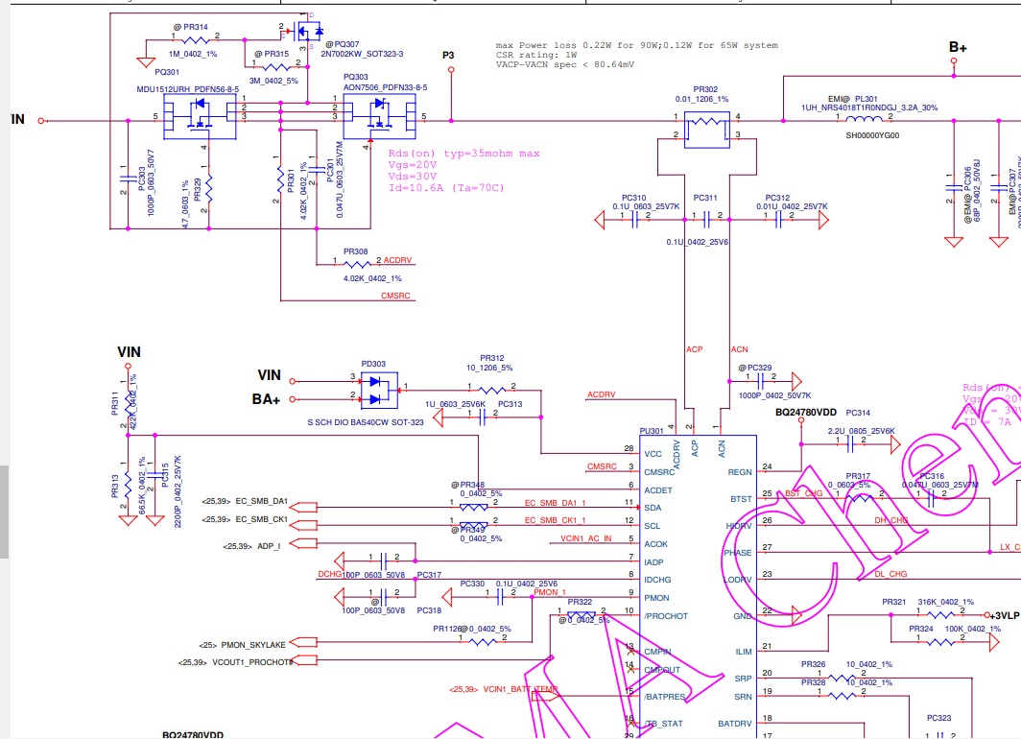Click the PQ303 MOSFET symbol
The width and height of the screenshot is (1021, 739).
[x=380, y=116]
